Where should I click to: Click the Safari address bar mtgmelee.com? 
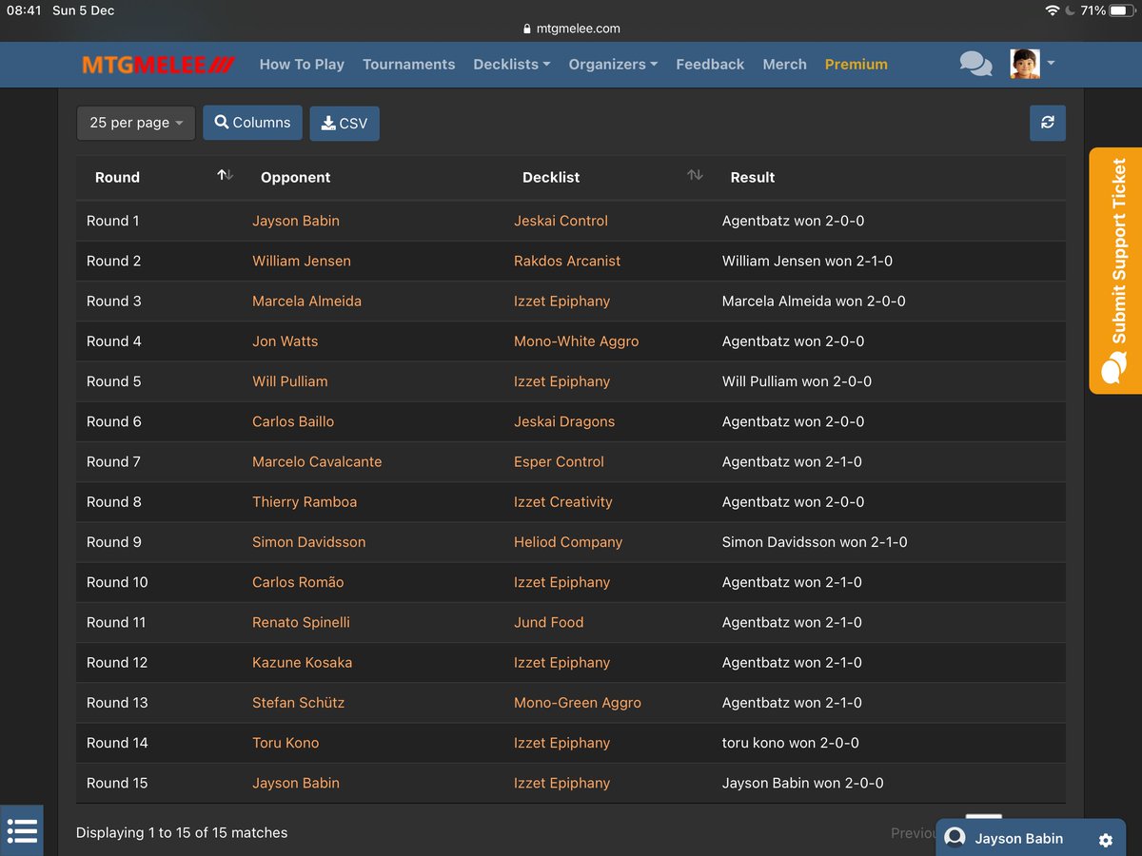[571, 29]
